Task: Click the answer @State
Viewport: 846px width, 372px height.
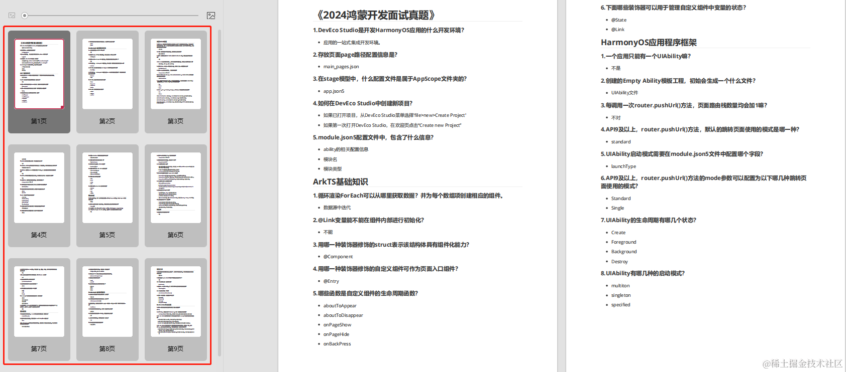Action: (x=619, y=20)
